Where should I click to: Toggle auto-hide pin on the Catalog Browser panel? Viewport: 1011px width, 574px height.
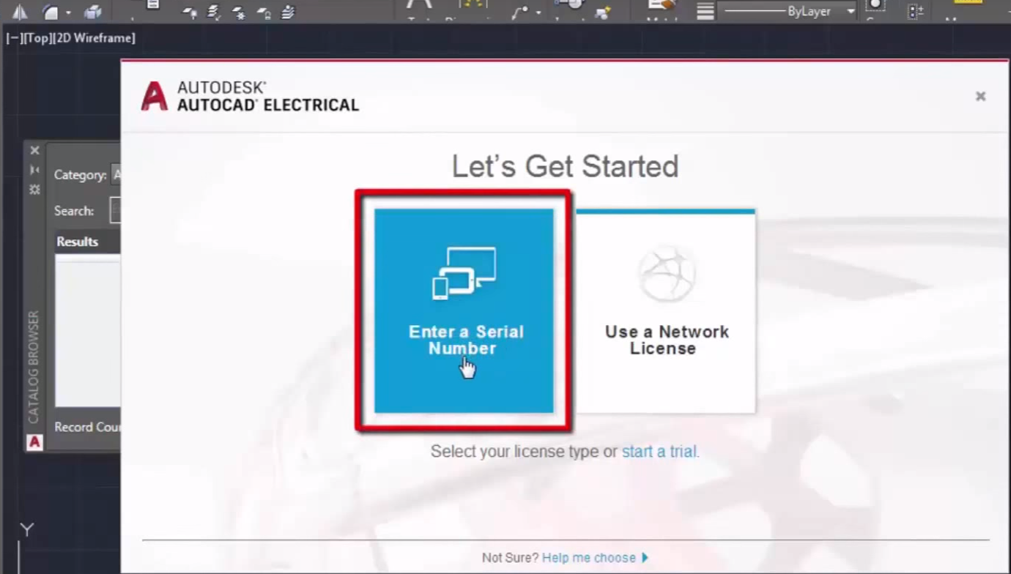34,169
